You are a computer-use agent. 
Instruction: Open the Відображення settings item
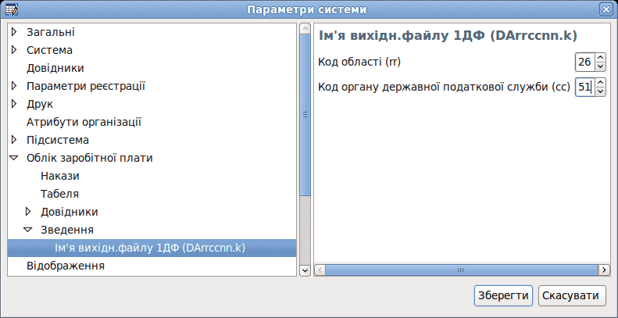point(66,266)
